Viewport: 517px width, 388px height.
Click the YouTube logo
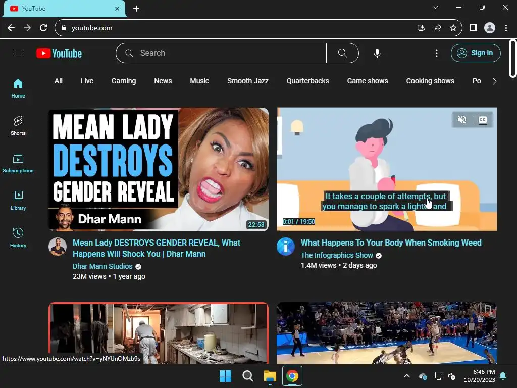tap(59, 53)
